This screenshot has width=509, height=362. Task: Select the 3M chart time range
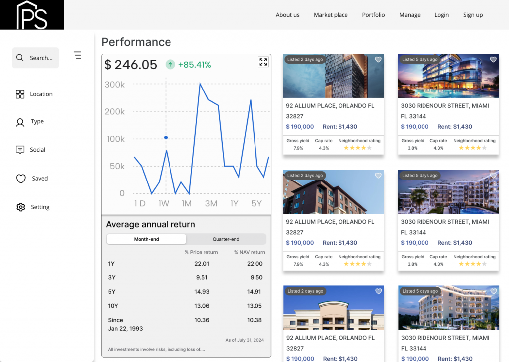tap(211, 203)
